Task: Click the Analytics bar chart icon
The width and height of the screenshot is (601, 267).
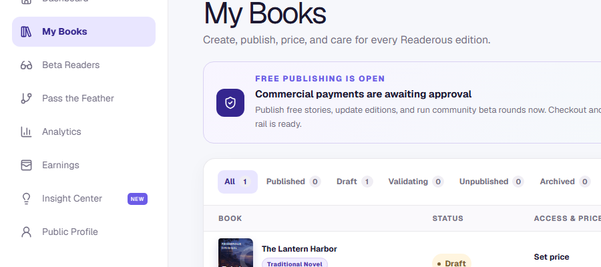Action: click(x=26, y=131)
